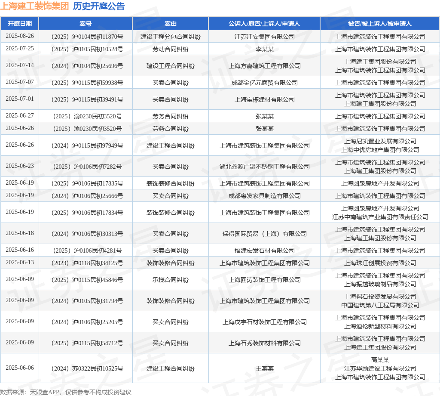The width and height of the screenshot is (440, 396).
Task: Click case number (2025)沪0115民初45846号
Action: coord(87,280)
